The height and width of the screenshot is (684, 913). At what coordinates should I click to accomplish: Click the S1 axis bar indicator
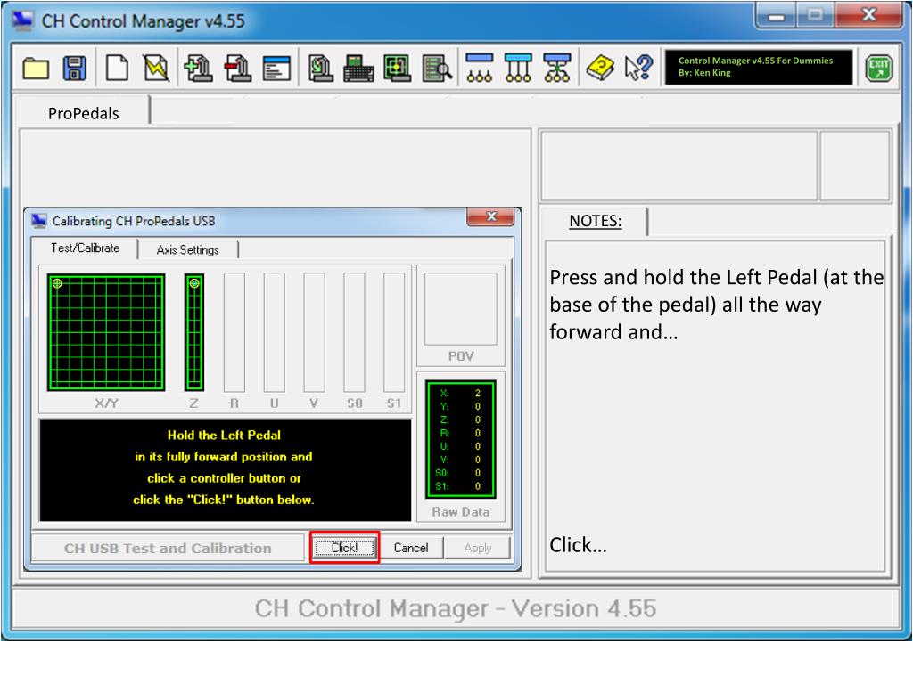coord(393,332)
